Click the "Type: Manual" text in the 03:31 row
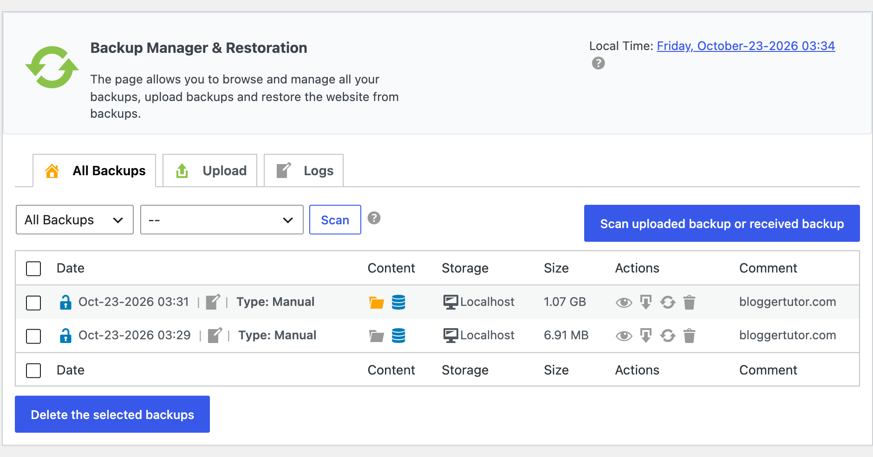Viewport: 873px width, 457px height. [x=275, y=302]
